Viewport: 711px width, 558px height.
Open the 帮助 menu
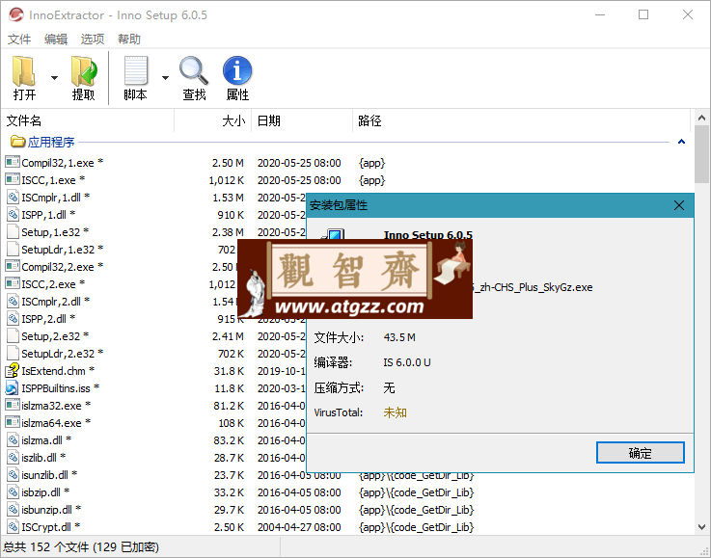129,40
